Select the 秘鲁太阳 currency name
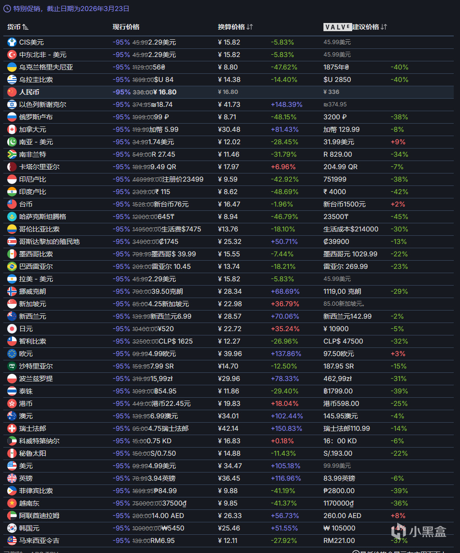The height and width of the screenshot is (553, 460). pos(33,453)
